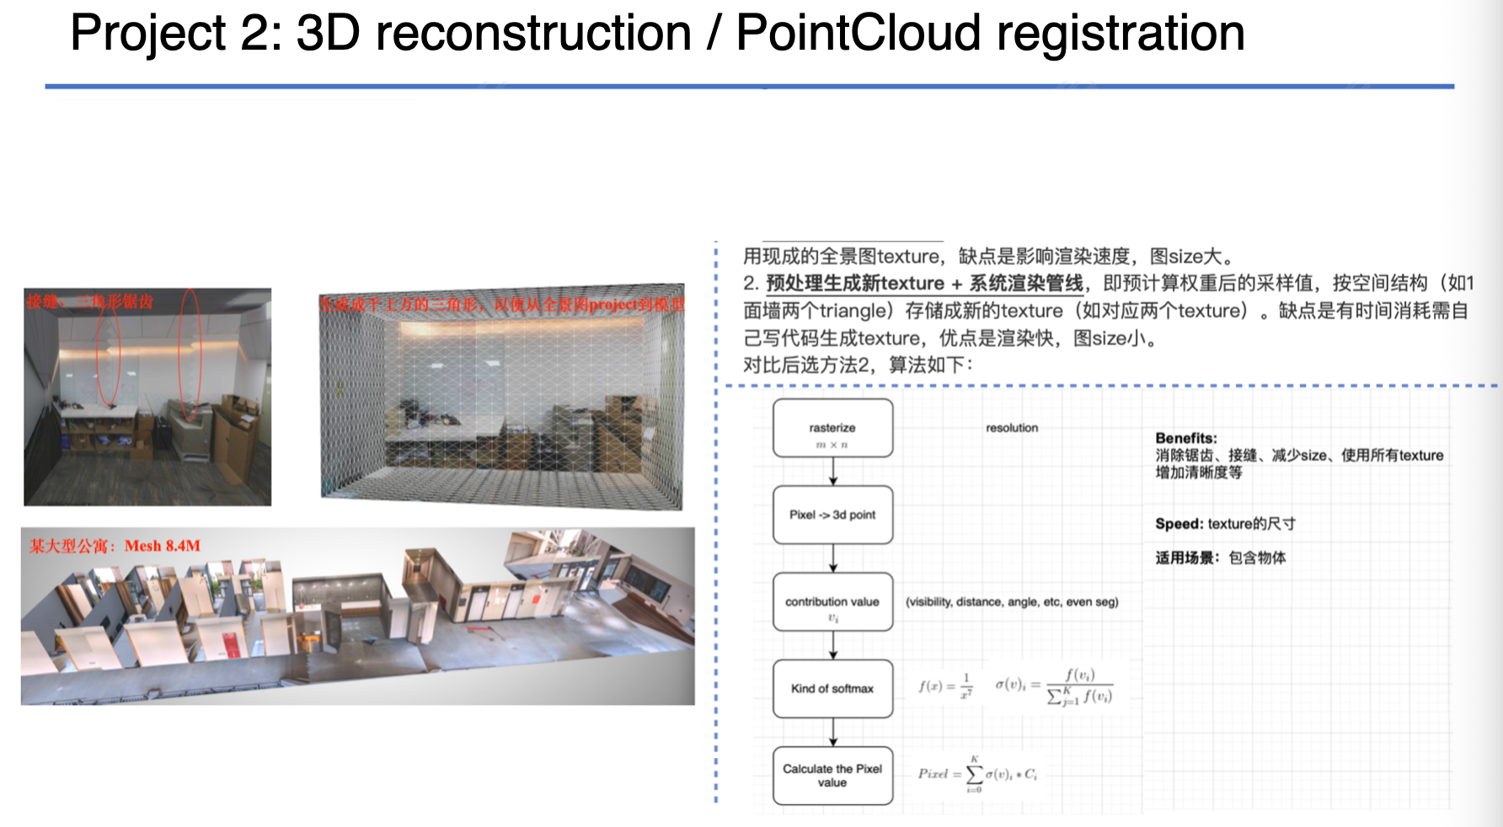Click the text '增加清晰度等'
The width and height of the screenshot is (1503, 827).
click(x=1198, y=472)
